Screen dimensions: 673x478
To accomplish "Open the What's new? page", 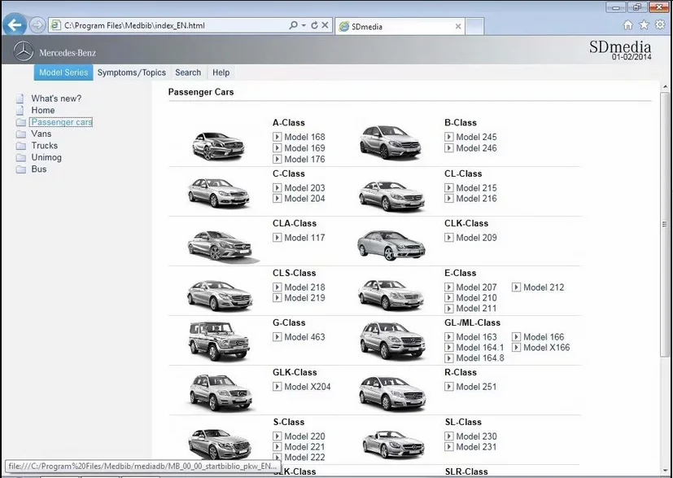I will (x=56, y=99).
